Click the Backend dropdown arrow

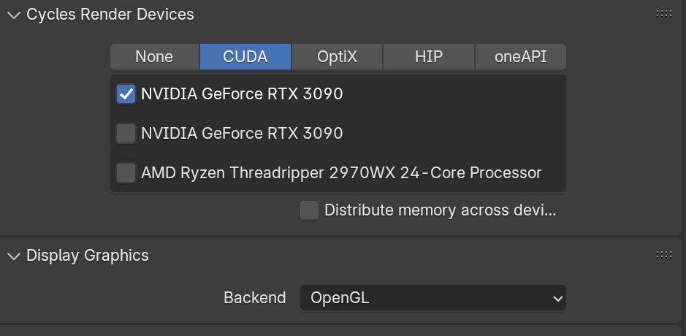click(557, 298)
